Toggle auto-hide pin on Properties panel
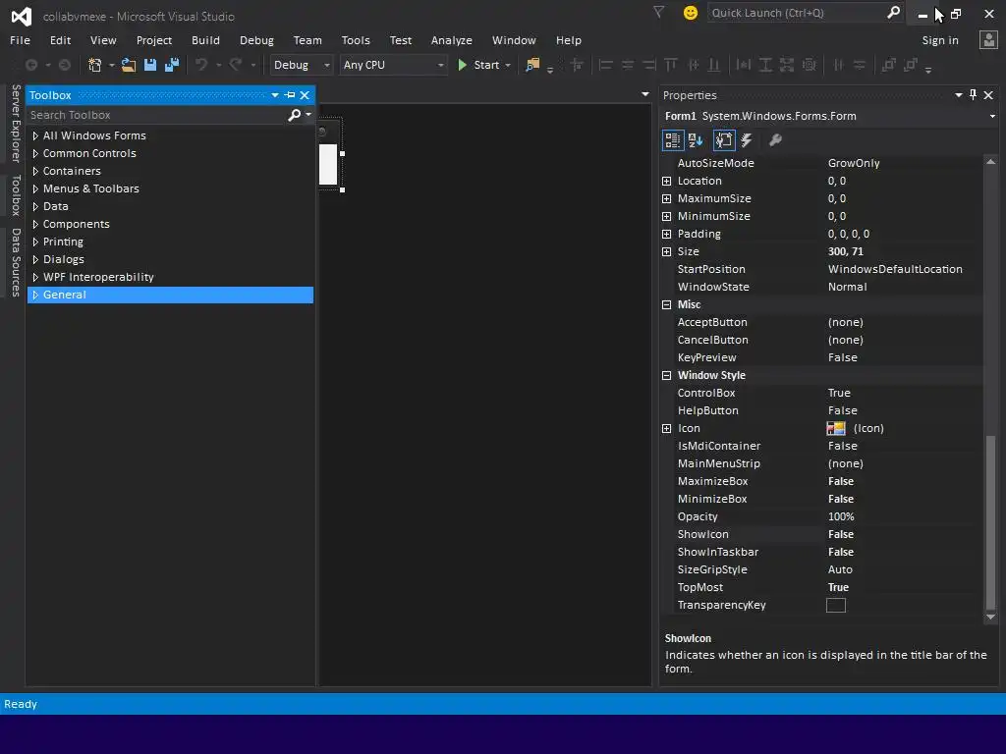Image resolution: width=1006 pixels, height=754 pixels. (x=973, y=95)
